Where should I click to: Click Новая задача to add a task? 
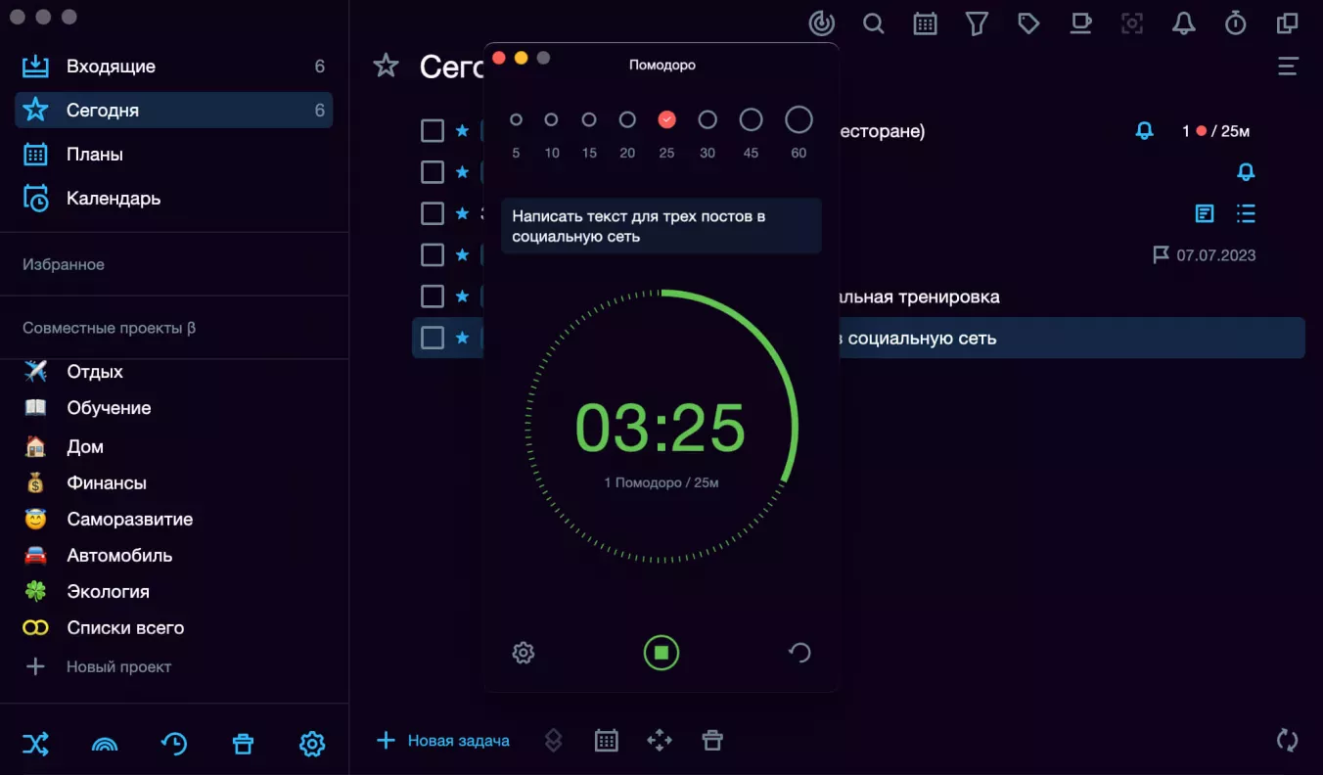coord(443,741)
